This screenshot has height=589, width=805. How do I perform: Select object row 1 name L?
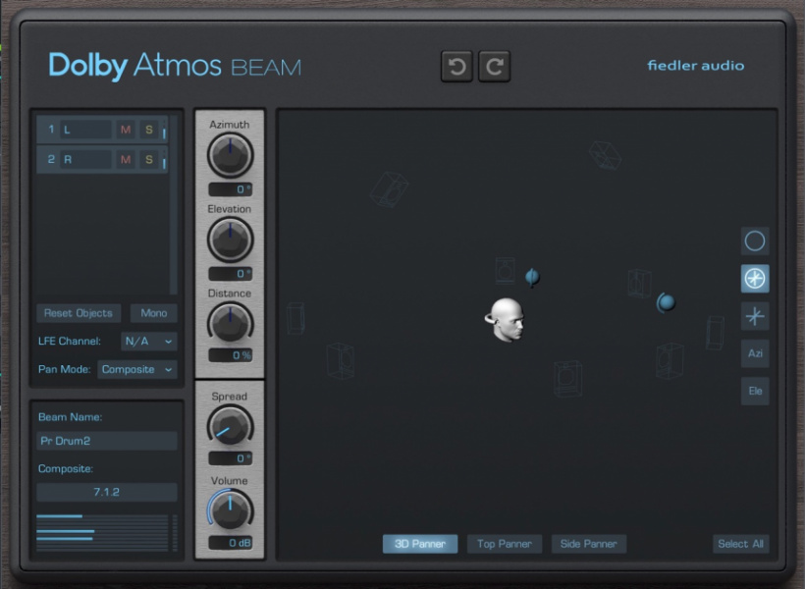click(85, 130)
